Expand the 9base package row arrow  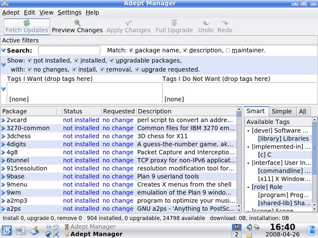3,177
